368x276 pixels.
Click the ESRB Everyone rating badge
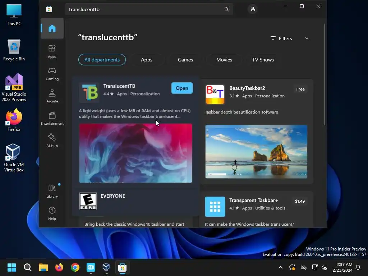[88, 201]
